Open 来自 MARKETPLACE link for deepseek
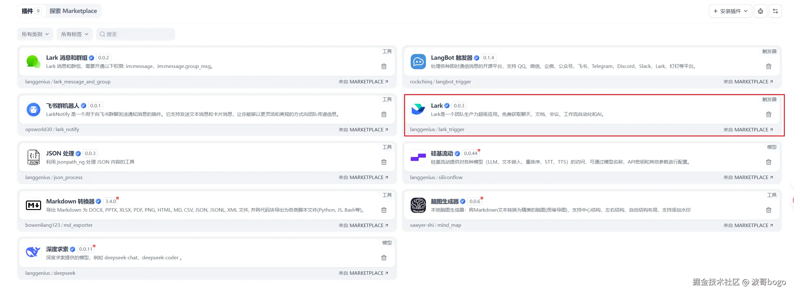Viewport: 794px width, 295px height. [x=363, y=273]
